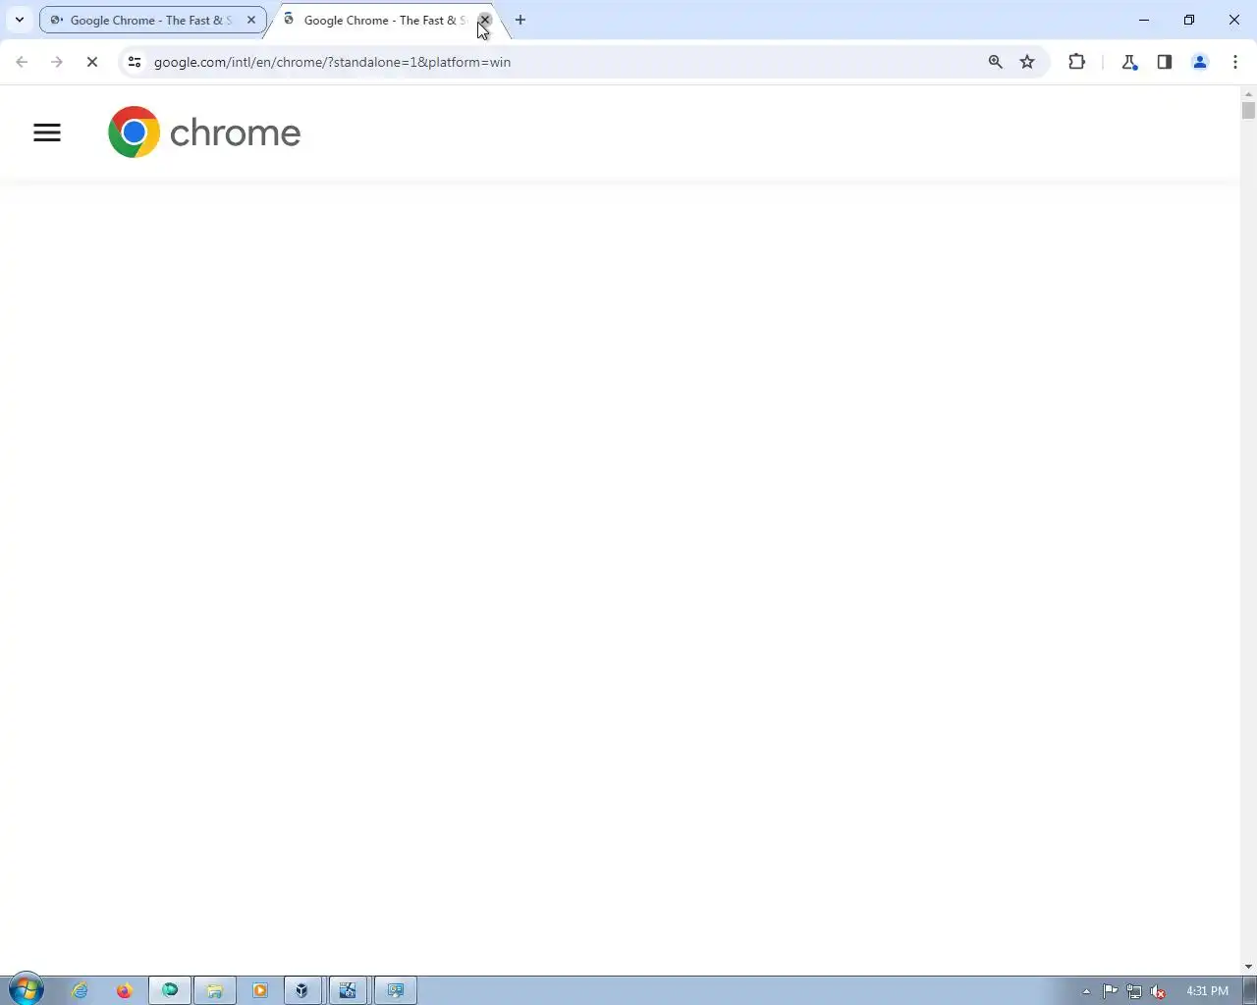Launch Internet Explorer from taskbar

coord(80,990)
